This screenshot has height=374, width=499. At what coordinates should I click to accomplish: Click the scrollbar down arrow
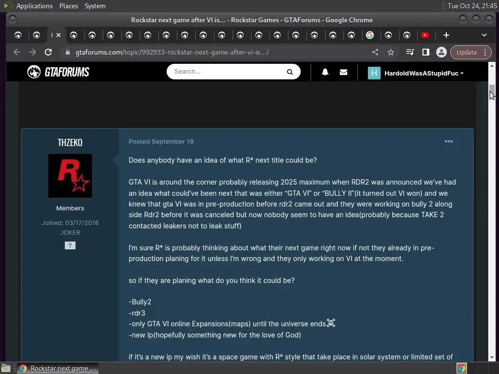492,358
